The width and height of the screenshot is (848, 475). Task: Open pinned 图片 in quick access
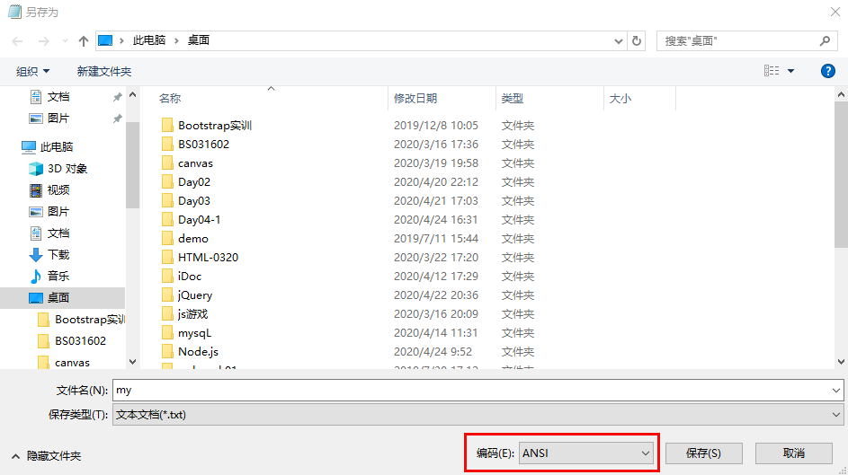(x=58, y=119)
